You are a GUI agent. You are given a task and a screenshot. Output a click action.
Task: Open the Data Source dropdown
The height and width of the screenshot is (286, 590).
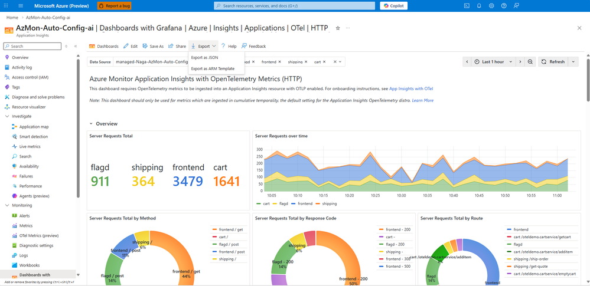[152, 62]
